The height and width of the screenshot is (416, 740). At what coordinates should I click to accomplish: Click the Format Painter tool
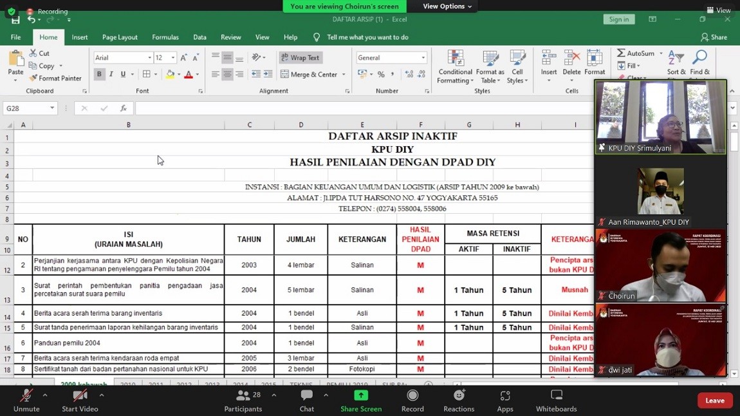[x=55, y=78]
